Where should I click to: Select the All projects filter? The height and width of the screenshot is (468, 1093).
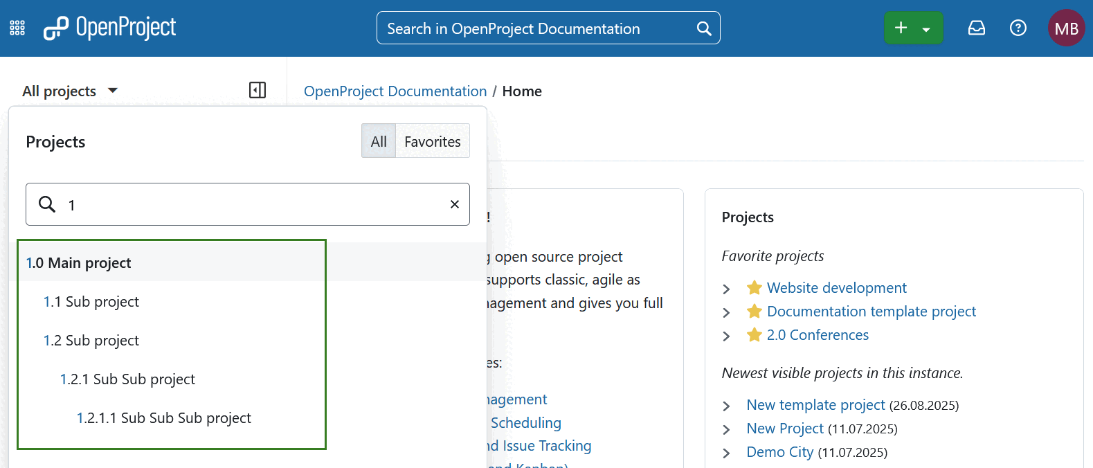click(x=379, y=141)
